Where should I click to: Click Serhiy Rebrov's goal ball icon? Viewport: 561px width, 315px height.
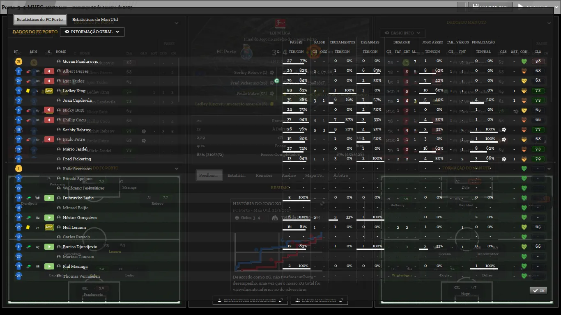(504, 130)
